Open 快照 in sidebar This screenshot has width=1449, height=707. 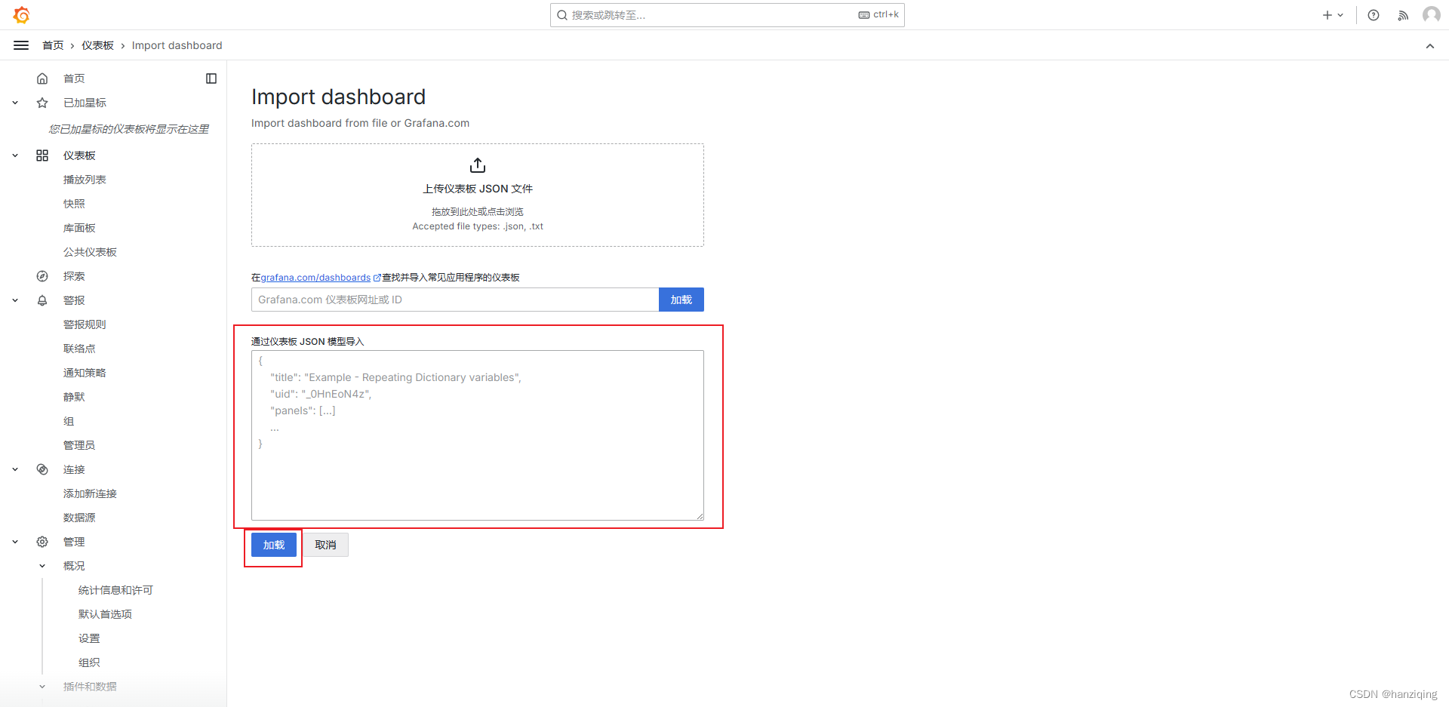pos(74,204)
